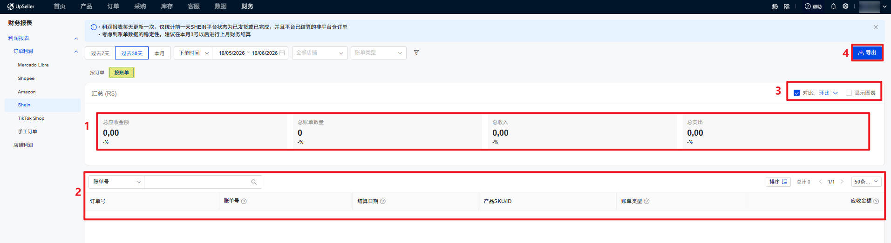
Task: Click the help icon beside 应收金额
Action: point(876,201)
